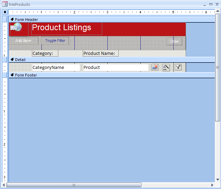Viewport: 221px width, 189px height.
Task: Click the horizontal scrollbar right arrow
Action: (x=212, y=185)
